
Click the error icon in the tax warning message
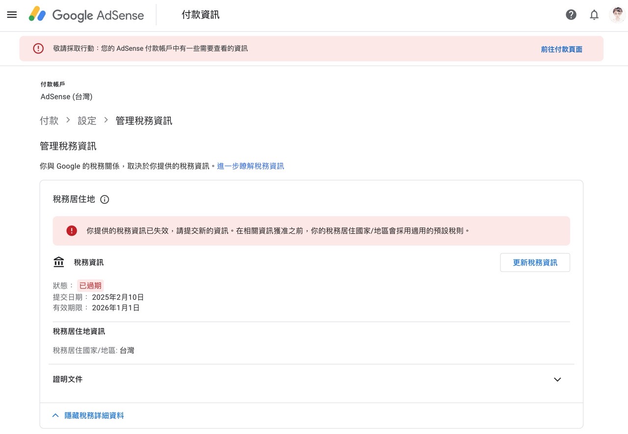(x=72, y=231)
